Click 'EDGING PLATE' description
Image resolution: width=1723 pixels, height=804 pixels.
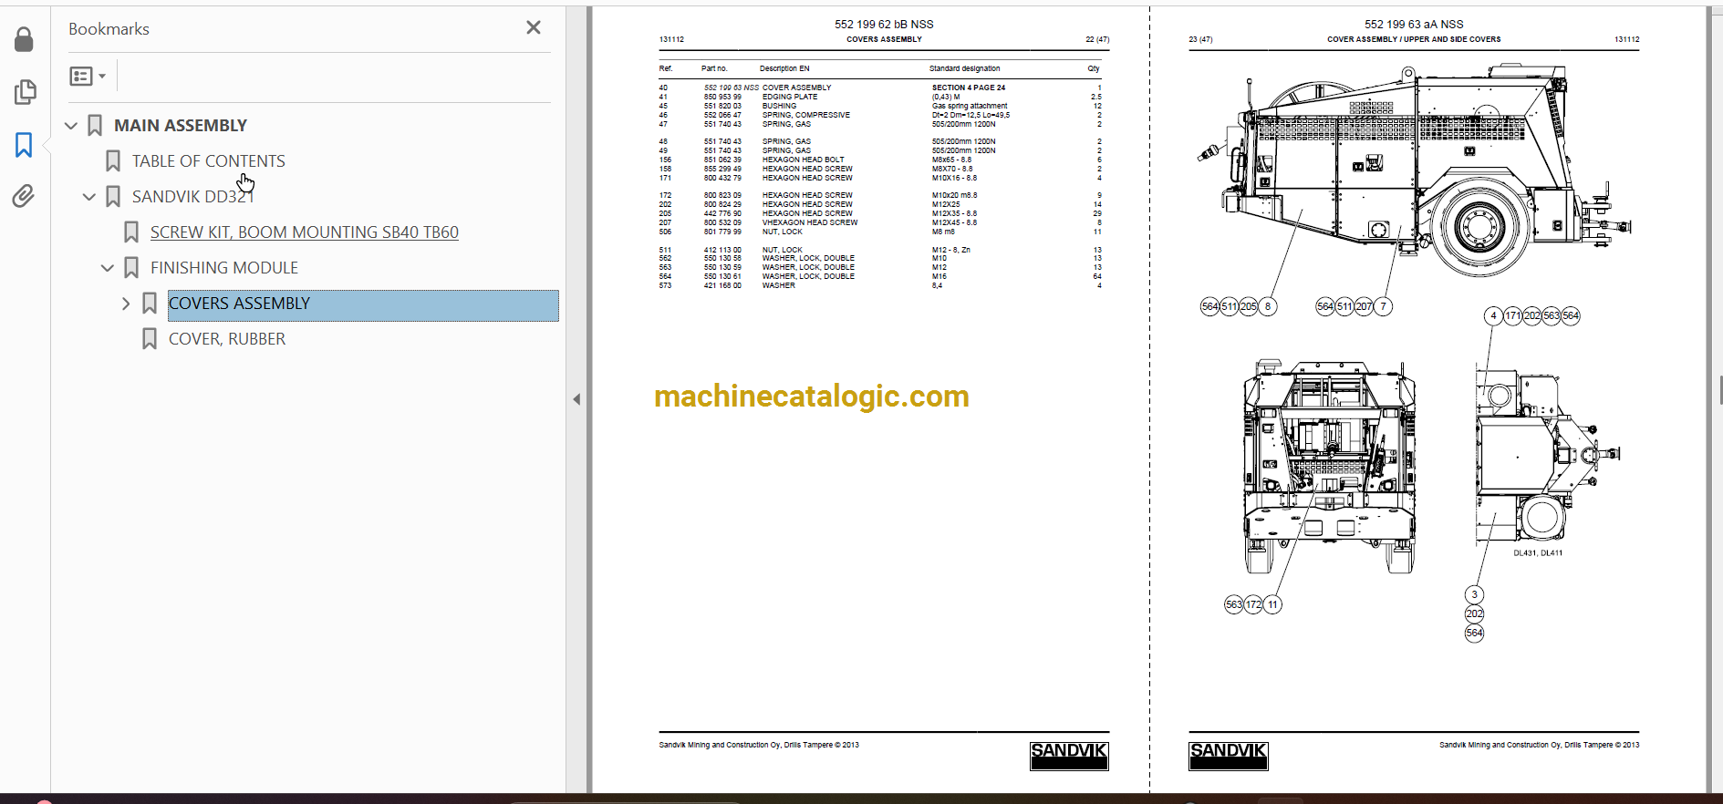click(790, 97)
